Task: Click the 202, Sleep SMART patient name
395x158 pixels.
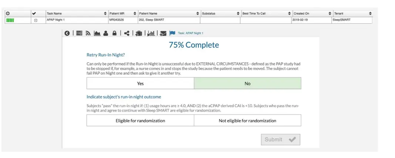Action: pos(169,20)
